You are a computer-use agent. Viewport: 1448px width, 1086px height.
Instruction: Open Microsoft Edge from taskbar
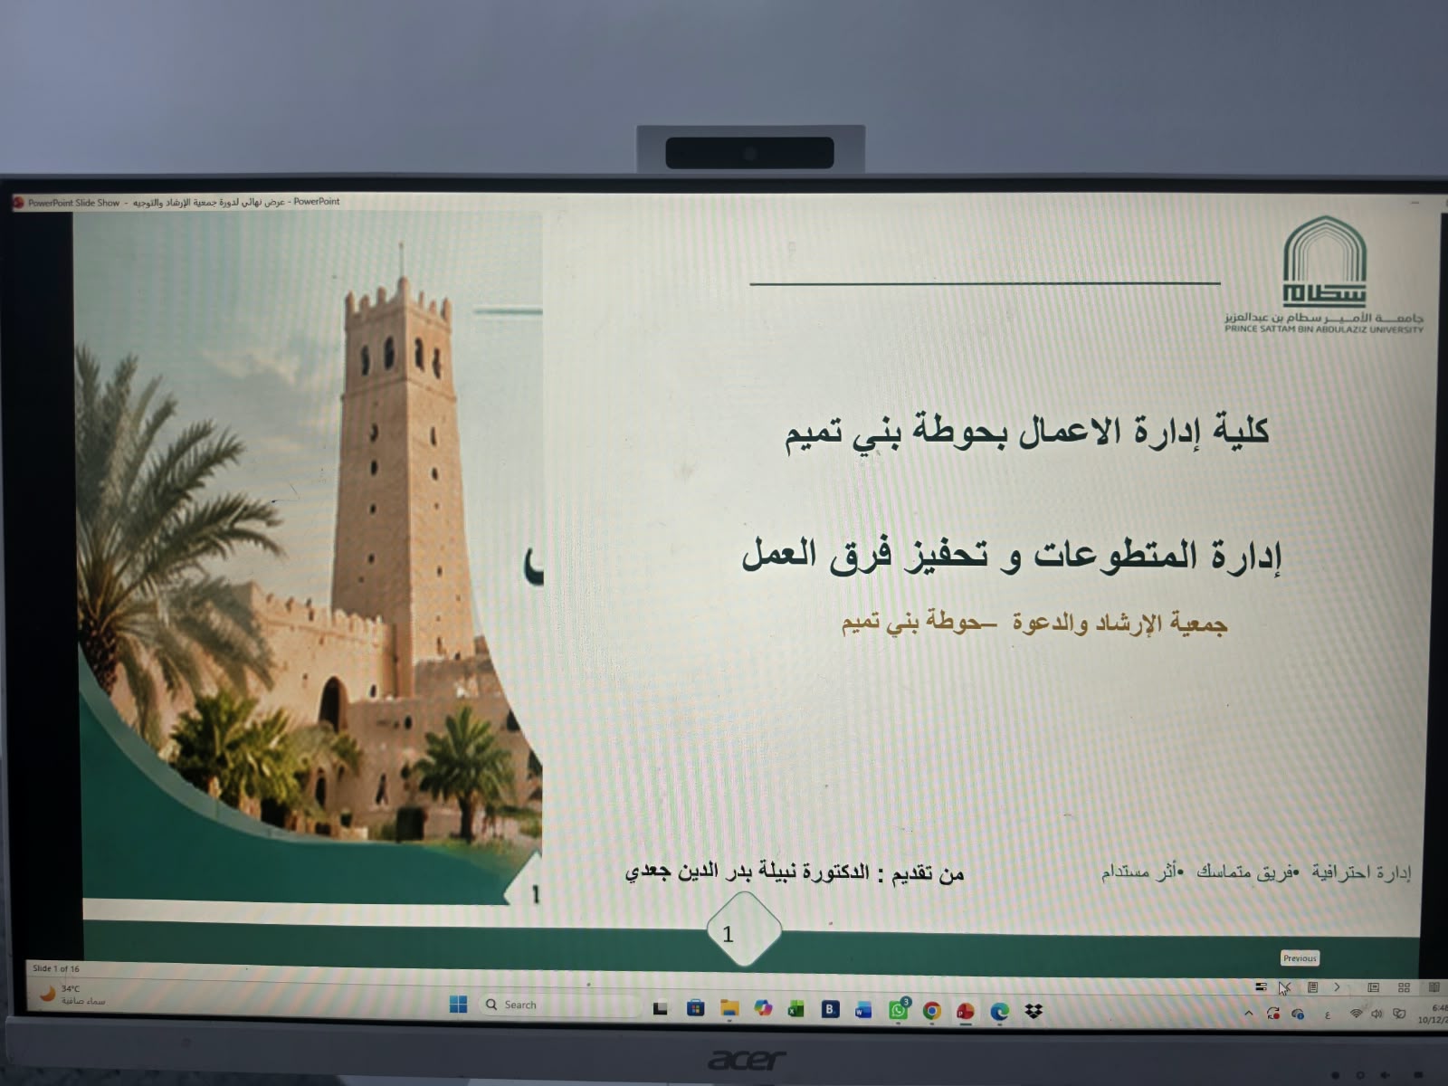tap(999, 1011)
